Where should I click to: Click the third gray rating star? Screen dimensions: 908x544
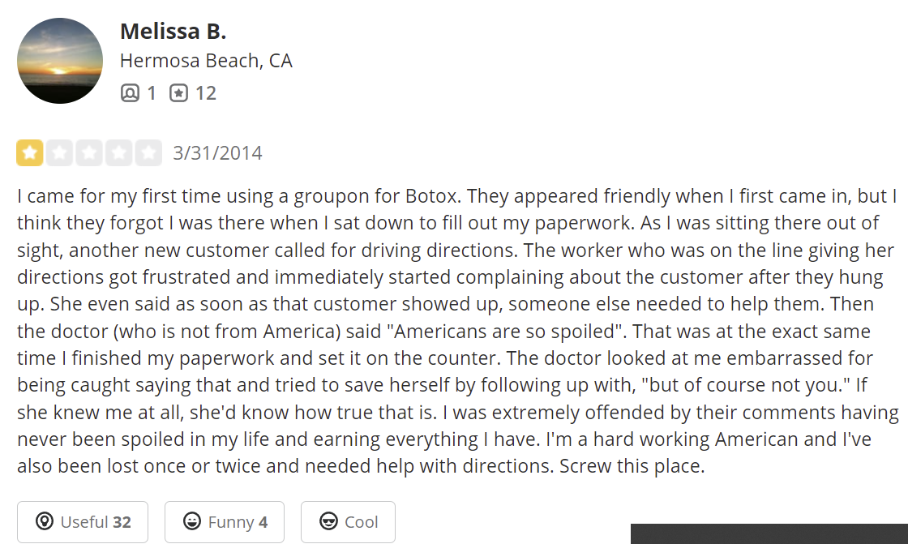click(89, 152)
